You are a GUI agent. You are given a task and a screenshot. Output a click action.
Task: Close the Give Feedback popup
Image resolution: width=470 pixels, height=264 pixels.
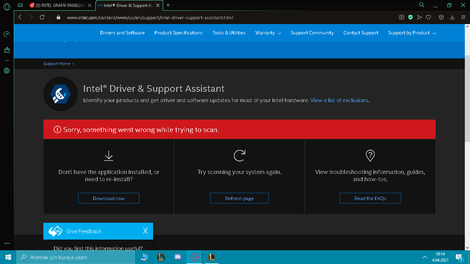pyautogui.click(x=145, y=231)
